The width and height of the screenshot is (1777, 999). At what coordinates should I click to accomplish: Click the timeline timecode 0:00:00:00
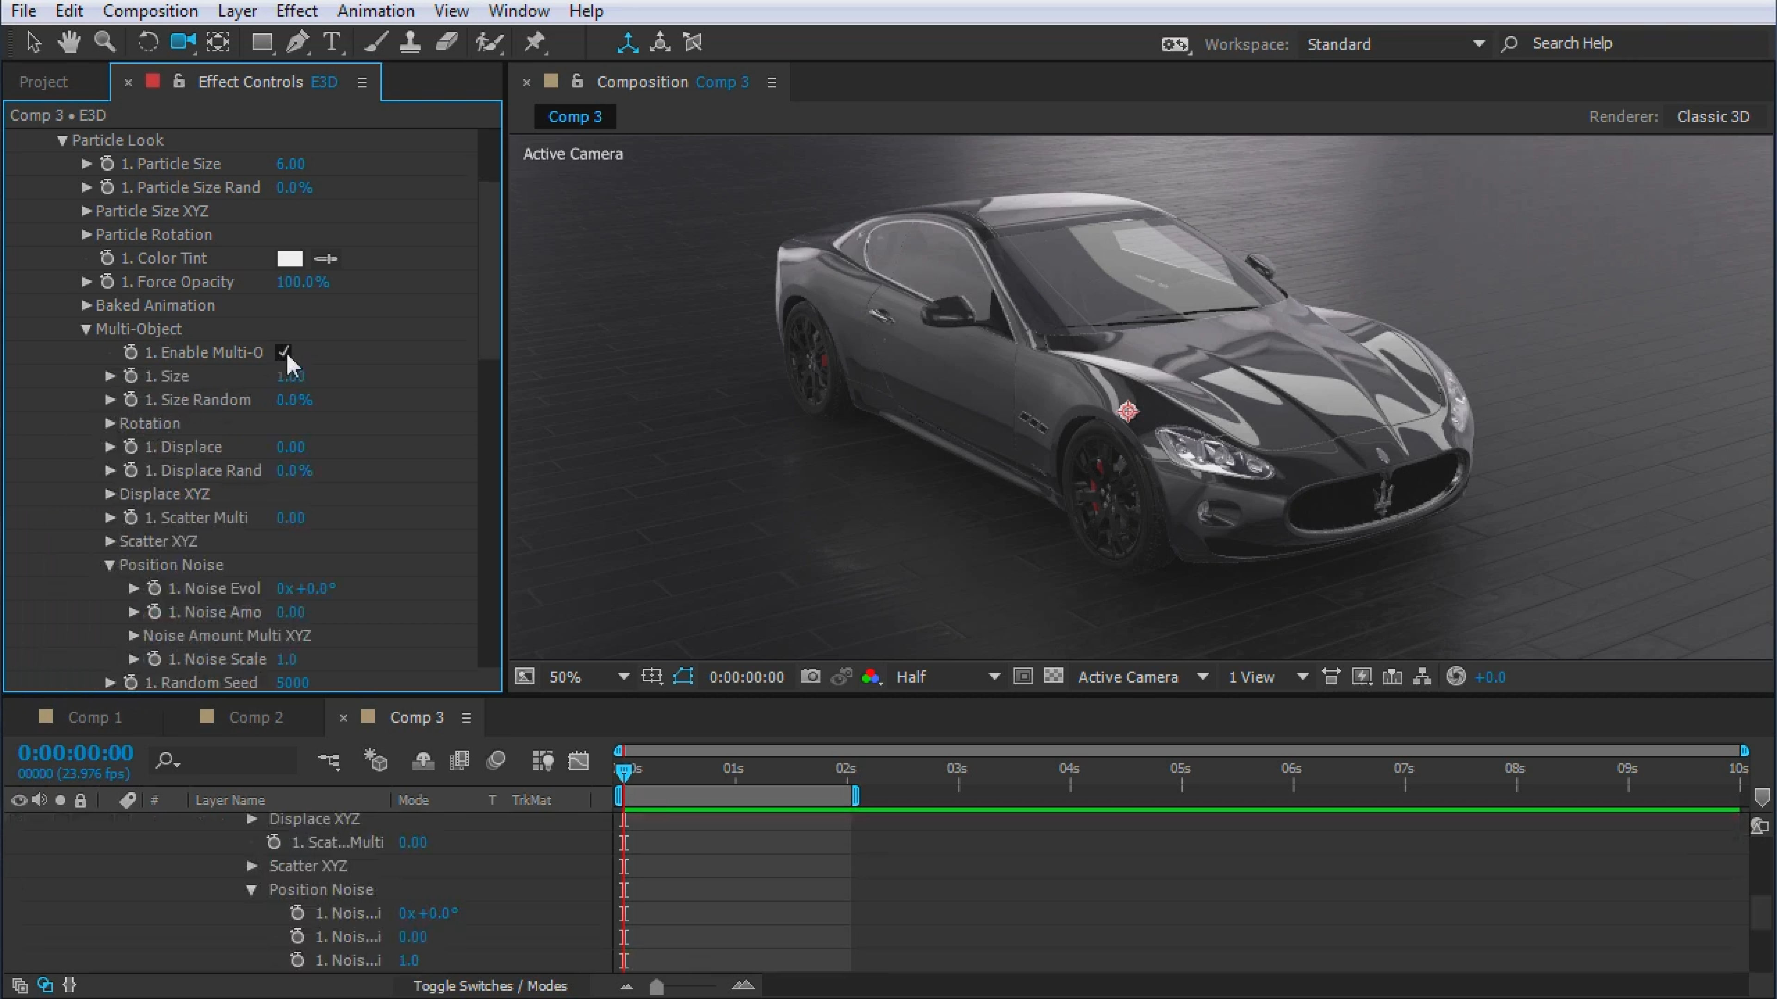point(76,753)
